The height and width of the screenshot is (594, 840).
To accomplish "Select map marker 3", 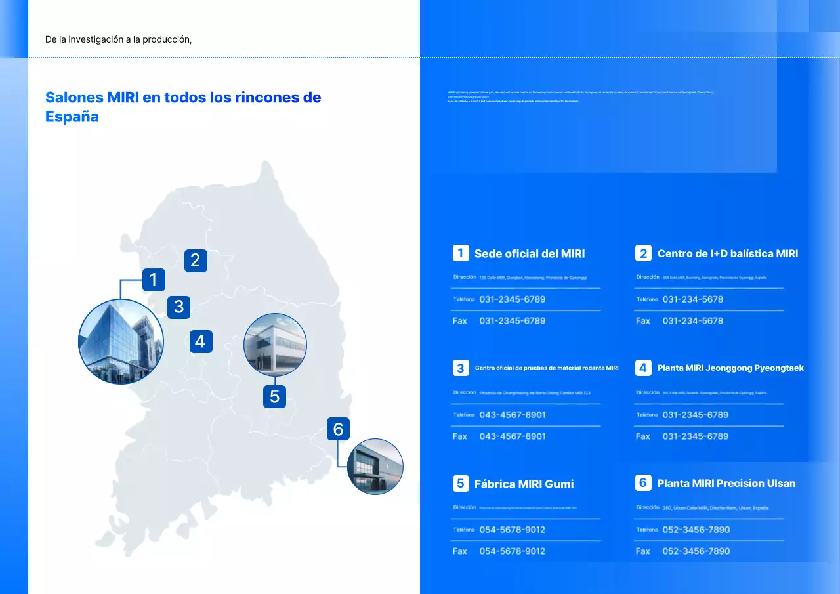I will coord(178,307).
